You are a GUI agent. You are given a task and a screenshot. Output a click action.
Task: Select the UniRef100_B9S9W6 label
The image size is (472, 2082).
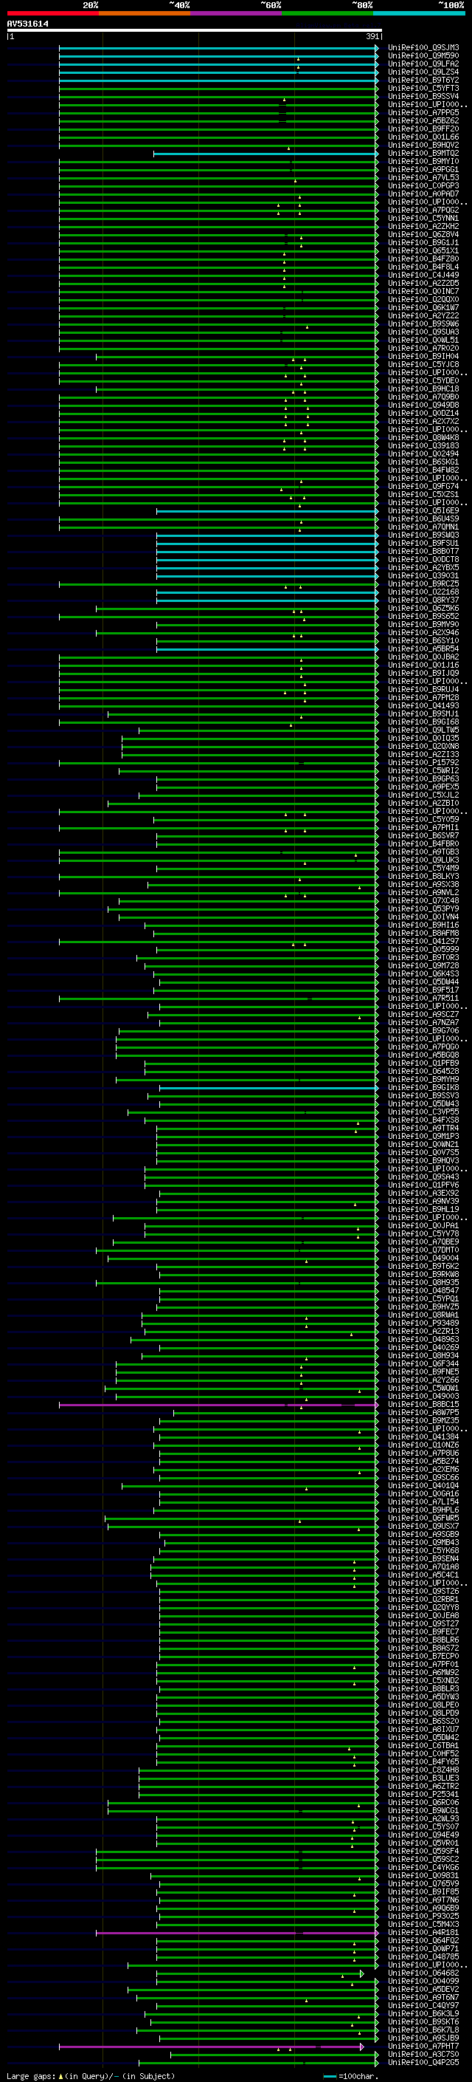(423, 323)
